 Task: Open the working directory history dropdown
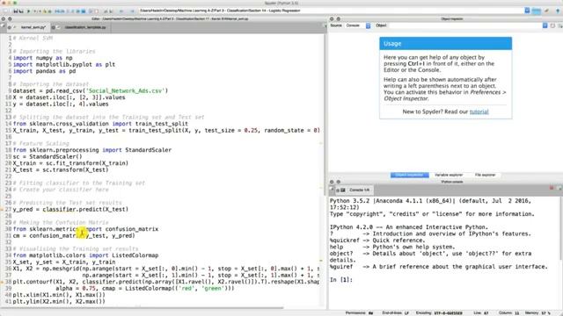click(x=527, y=11)
